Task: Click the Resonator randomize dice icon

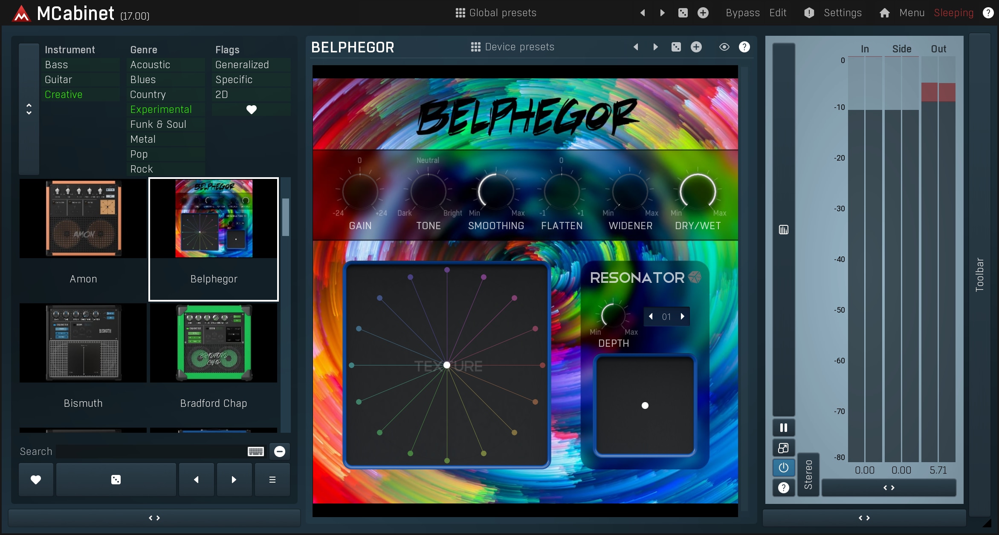Action: (695, 277)
